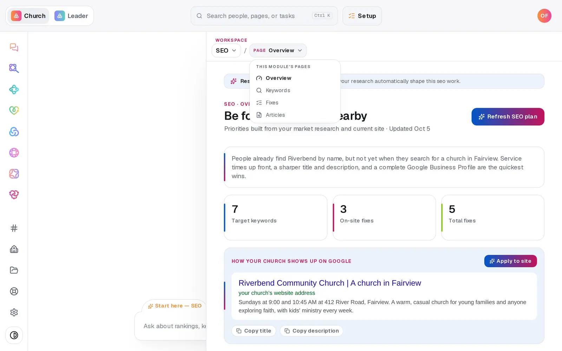Click the 5 Total fixes card
562x351 pixels.
(x=493, y=218)
